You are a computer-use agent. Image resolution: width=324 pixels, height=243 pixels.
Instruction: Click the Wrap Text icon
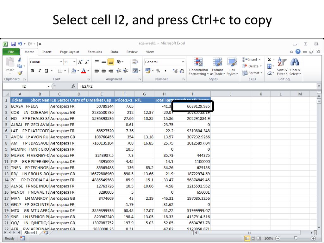[135, 62]
